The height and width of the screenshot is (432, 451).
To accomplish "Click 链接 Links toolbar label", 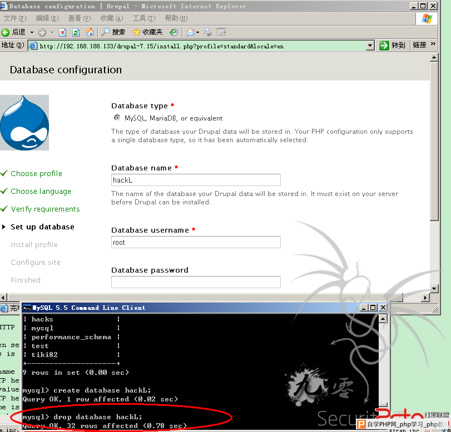I will tap(419, 45).
